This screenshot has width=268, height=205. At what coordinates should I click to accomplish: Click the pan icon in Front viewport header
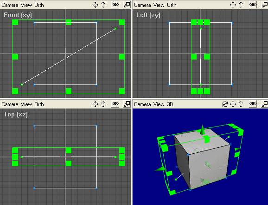click(x=95, y=5)
